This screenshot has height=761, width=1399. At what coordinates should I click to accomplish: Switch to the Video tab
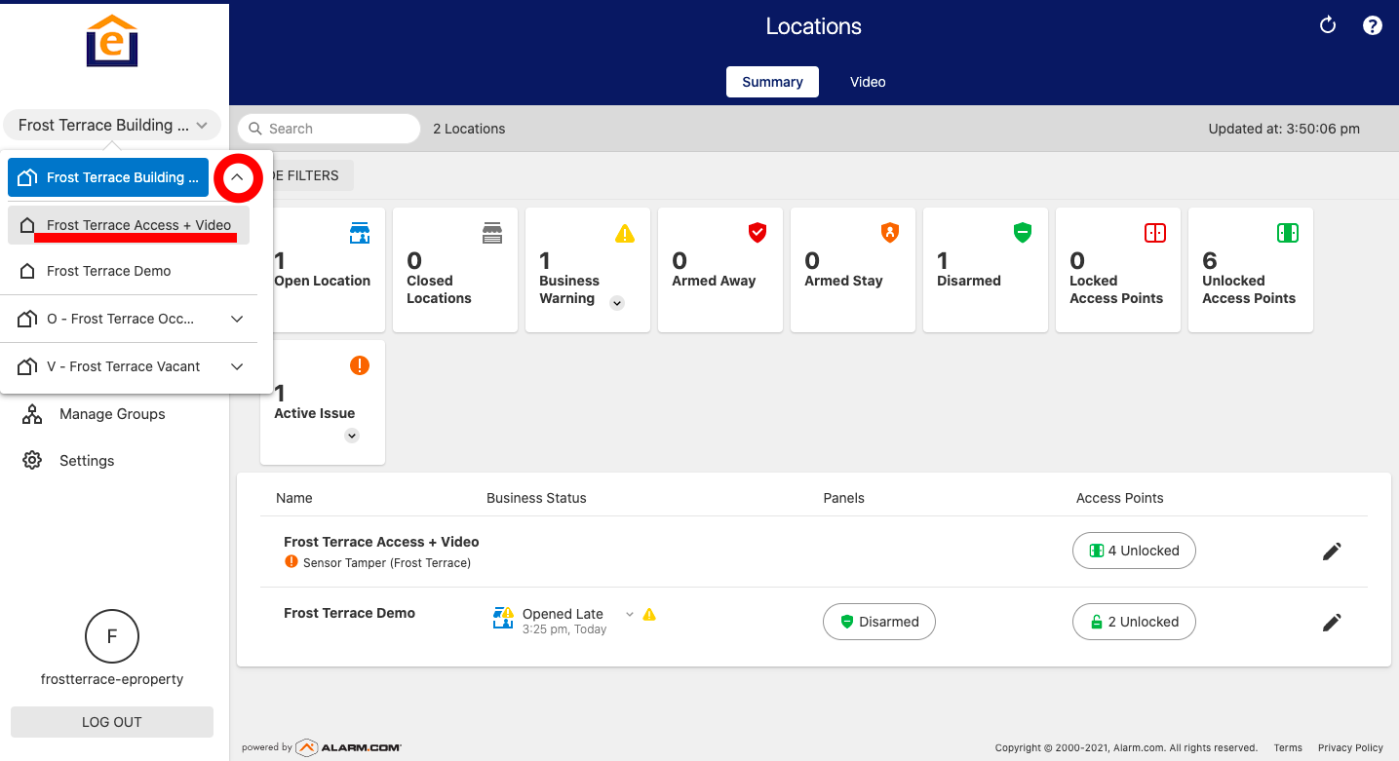[867, 82]
